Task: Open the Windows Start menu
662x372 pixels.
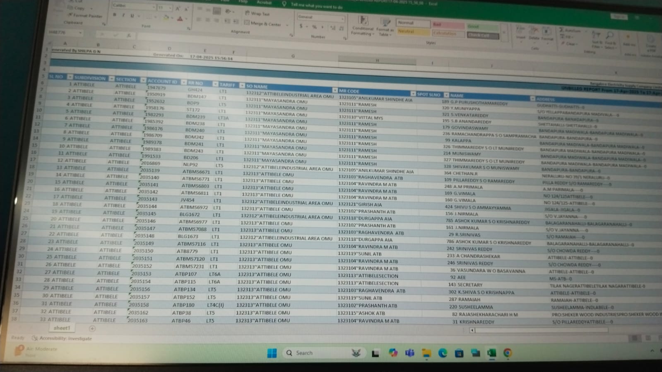Action: [272, 353]
